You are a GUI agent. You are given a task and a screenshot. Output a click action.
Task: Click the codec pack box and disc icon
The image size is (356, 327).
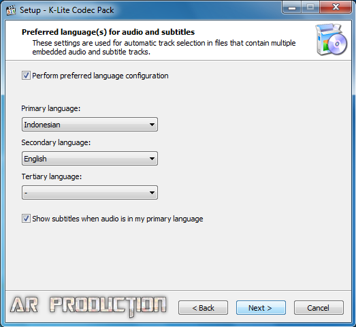331,40
